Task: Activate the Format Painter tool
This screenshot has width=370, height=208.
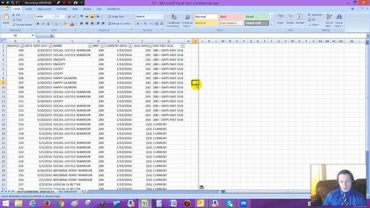Action: click(x=22, y=24)
